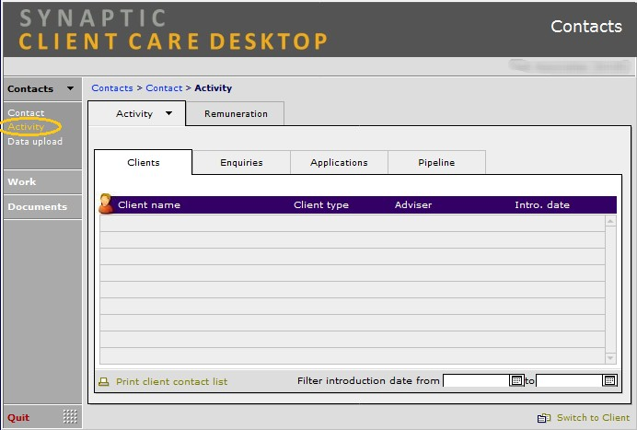Sort by Intro. date column header
This screenshot has height=430, width=637.
coord(542,204)
